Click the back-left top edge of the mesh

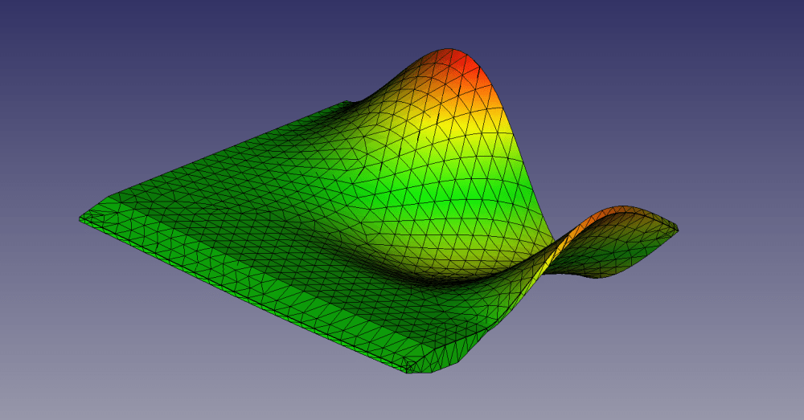click(217, 153)
